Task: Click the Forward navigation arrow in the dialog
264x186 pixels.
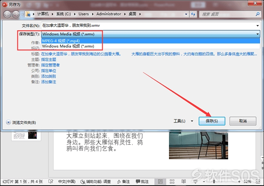Action: (16, 14)
